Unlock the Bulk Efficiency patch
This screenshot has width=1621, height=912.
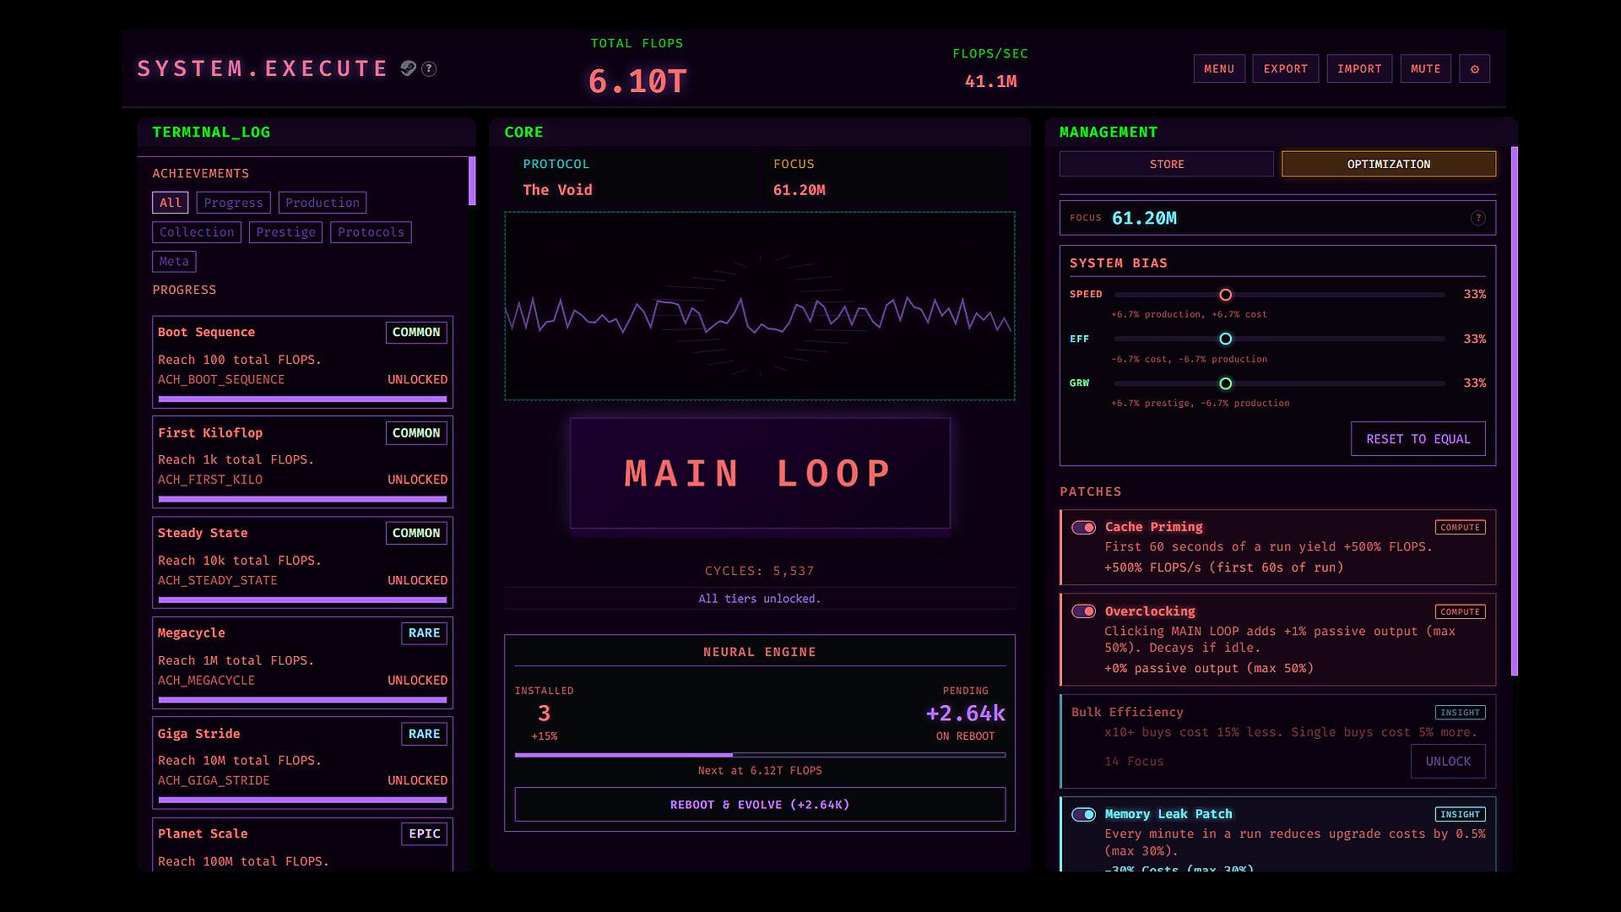coord(1447,762)
